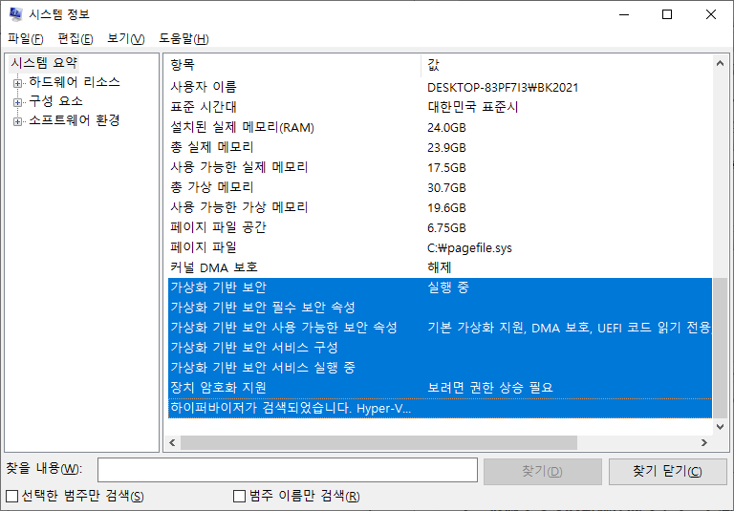
Task: Click the 실행 중 value of 가상화 기반 보안
Action: pos(448,287)
